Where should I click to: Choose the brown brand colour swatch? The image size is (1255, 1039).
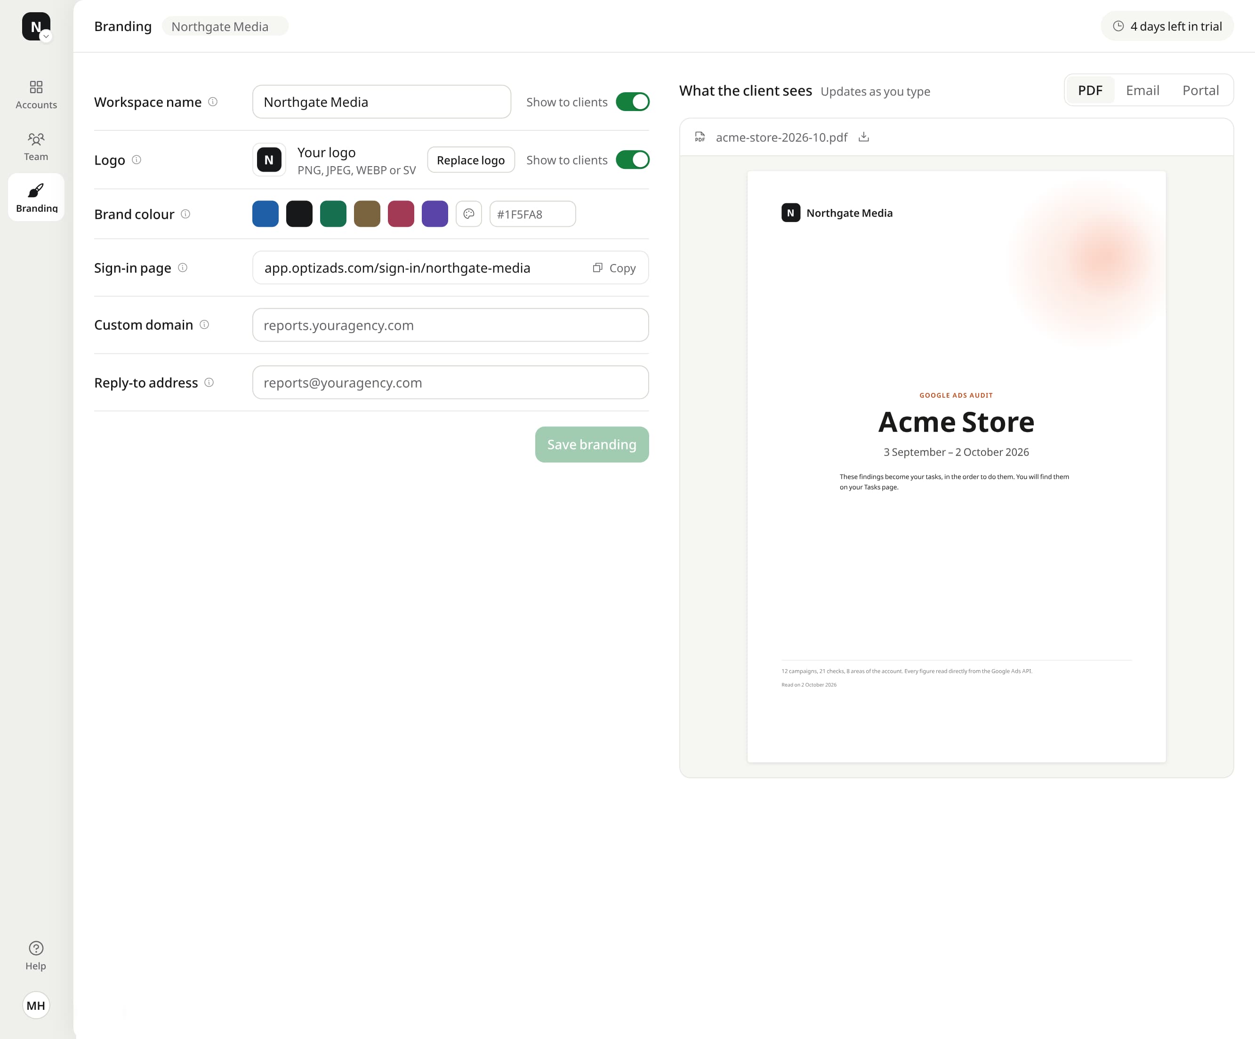pyautogui.click(x=367, y=214)
